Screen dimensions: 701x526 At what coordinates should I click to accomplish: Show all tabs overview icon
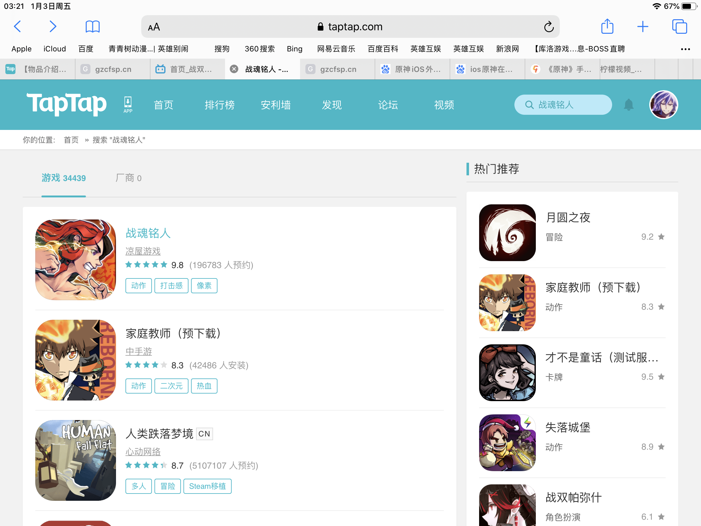coord(680,26)
